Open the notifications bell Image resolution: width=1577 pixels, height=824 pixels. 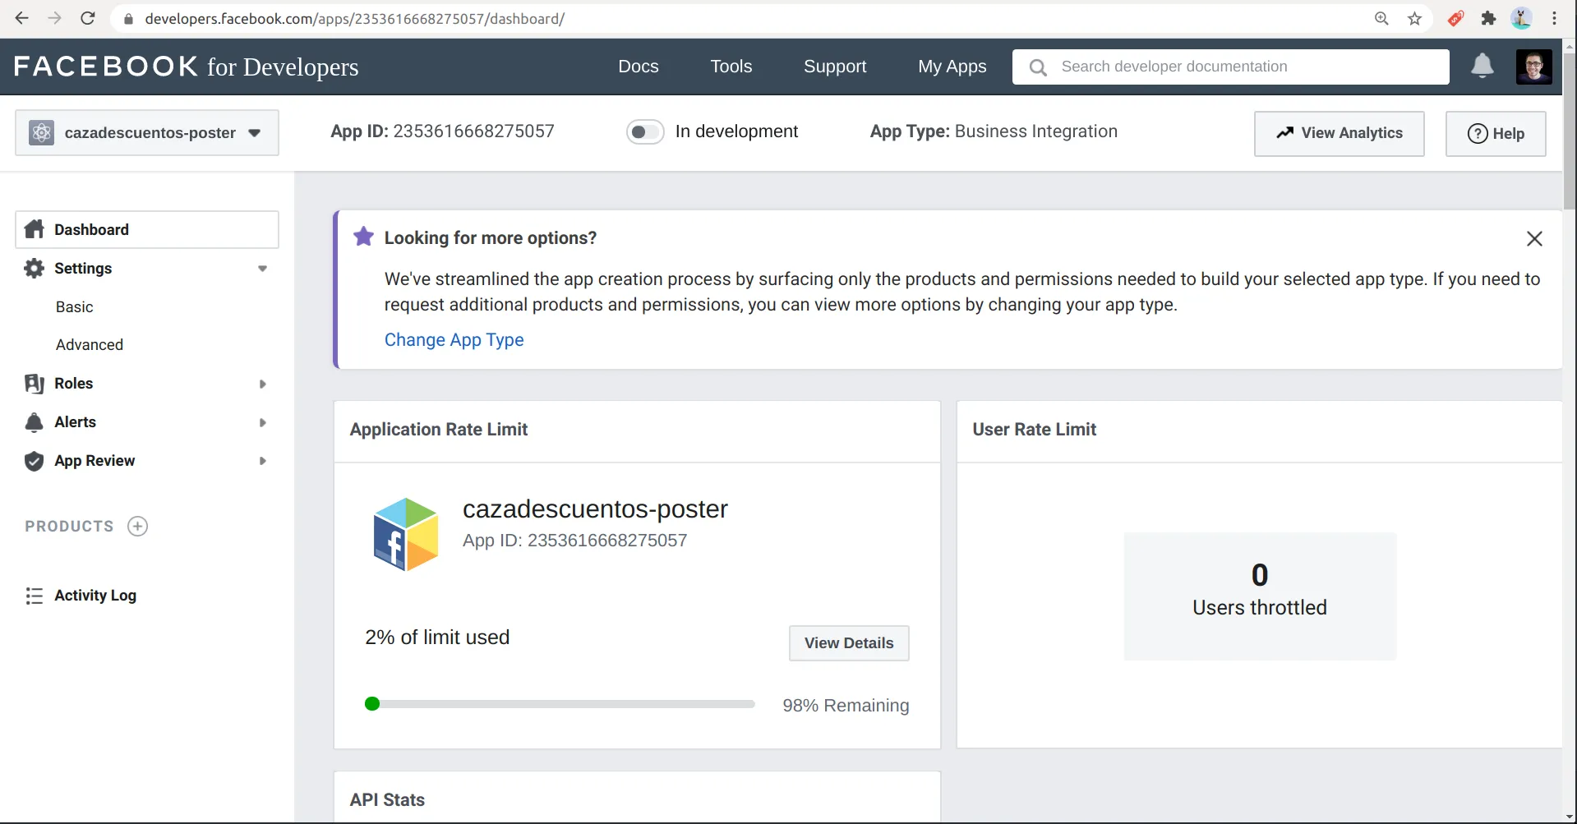1482,66
